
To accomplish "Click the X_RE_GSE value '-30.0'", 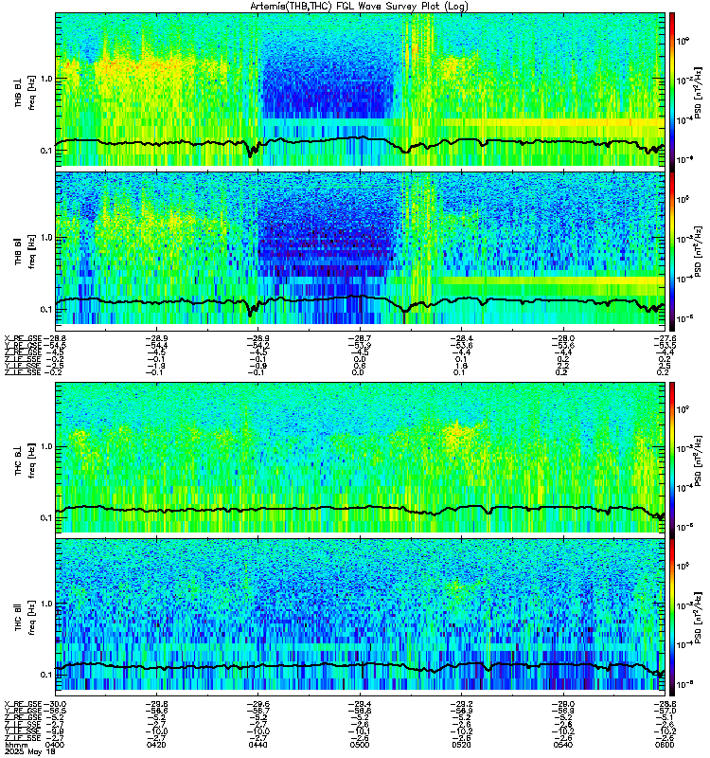I will pyautogui.click(x=54, y=704).
